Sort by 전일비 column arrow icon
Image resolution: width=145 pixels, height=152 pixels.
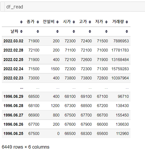point(57,22)
